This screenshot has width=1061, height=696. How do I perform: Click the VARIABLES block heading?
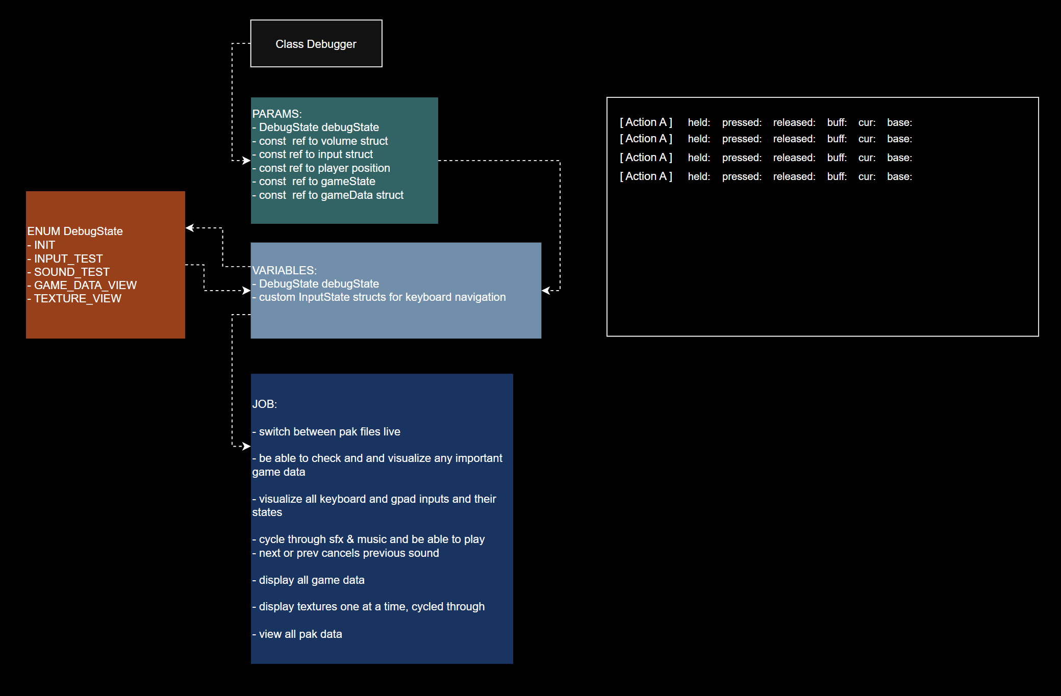285,270
